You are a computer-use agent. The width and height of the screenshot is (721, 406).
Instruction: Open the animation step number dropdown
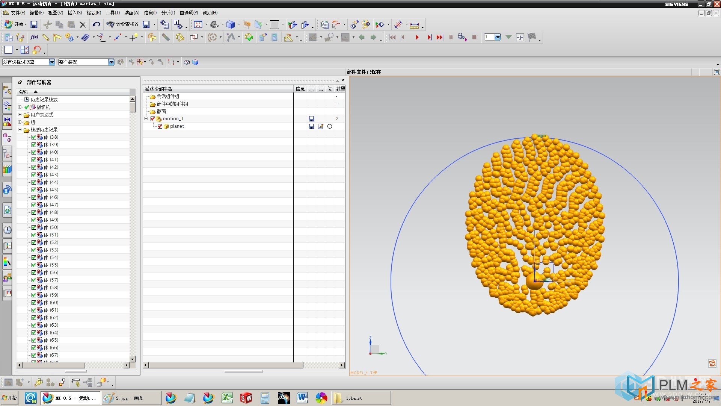point(498,37)
